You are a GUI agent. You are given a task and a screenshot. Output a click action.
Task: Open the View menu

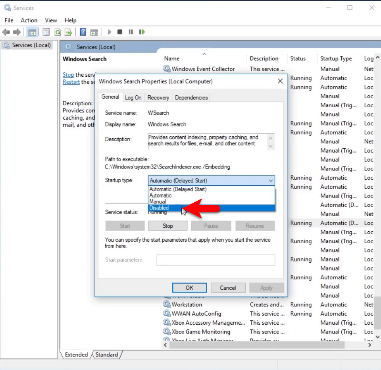point(51,20)
